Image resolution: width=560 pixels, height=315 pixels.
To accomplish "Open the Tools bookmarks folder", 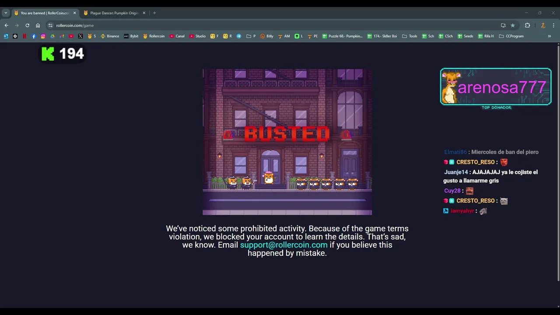I will click(x=409, y=36).
